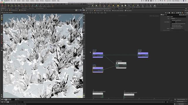Image resolution: width=188 pixels, height=105 pixels.
Task: Click the play forward button
Action: tap(8, 99)
